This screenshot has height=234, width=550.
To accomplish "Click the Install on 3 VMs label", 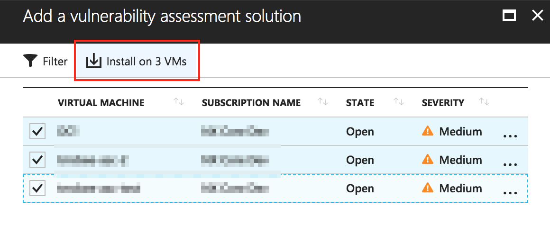I will pyautogui.click(x=147, y=62).
